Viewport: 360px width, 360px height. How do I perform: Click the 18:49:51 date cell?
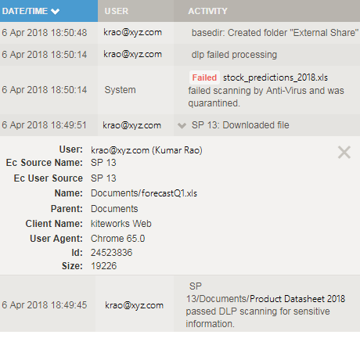(44, 125)
